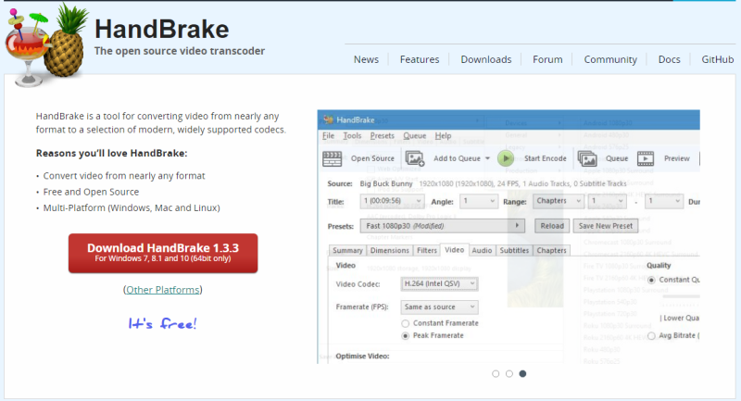Switch to the Subtitles tab
The width and height of the screenshot is (741, 401).
(x=514, y=251)
